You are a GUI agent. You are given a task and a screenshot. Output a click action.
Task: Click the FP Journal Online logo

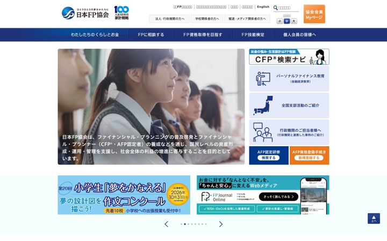click(x=217, y=197)
